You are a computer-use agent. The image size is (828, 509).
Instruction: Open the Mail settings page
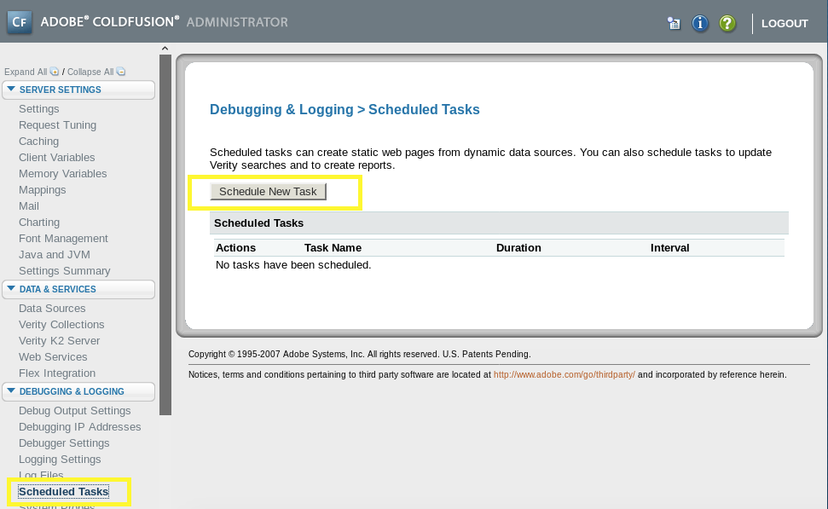coord(29,206)
